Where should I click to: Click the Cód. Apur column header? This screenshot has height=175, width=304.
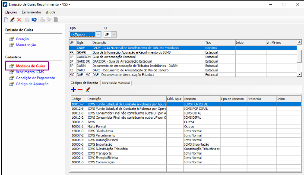[x=175, y=99]
